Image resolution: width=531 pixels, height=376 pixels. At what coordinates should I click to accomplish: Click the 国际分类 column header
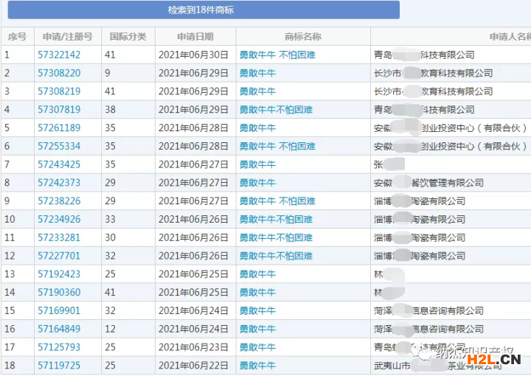[128, 37]
